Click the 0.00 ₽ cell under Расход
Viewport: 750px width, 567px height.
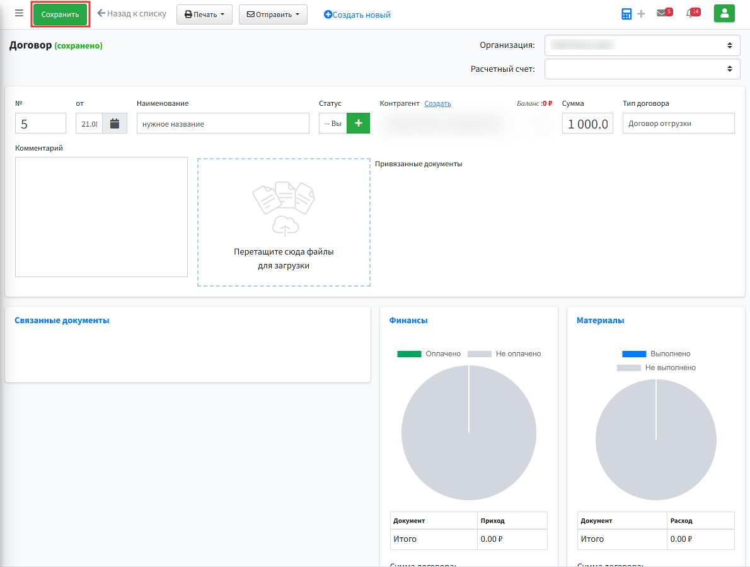tap(701, 539)
